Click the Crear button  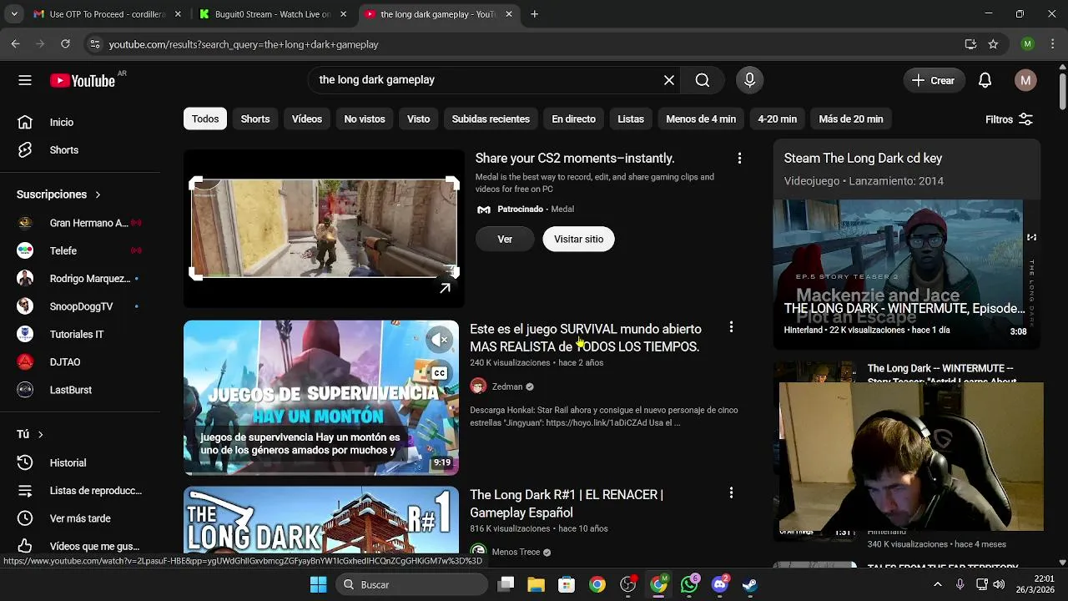[934, 80]
